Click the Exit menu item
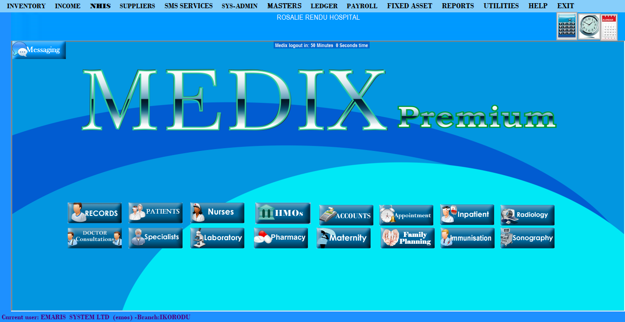 [565, 6]
